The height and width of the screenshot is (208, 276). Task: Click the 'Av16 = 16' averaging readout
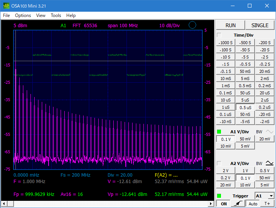pos(72,194)
